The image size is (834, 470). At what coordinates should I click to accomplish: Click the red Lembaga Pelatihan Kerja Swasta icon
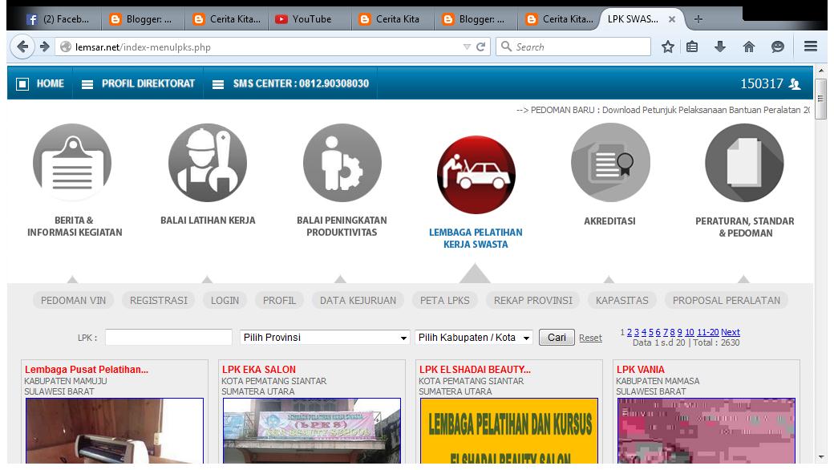(476, 174)
